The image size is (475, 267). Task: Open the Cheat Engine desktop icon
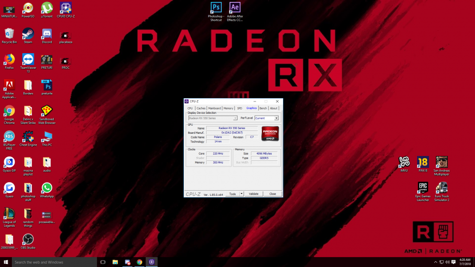(28, 137)
